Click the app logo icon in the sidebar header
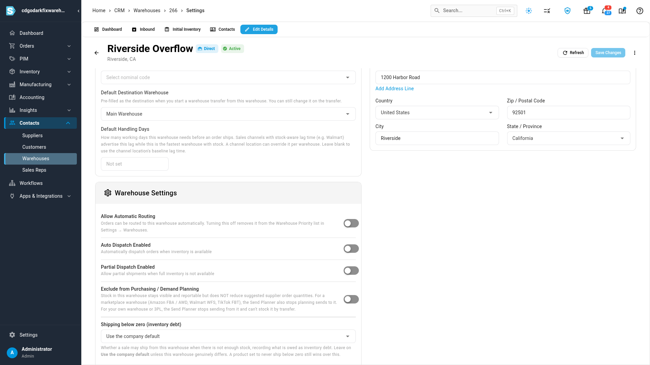 point(11,11)
